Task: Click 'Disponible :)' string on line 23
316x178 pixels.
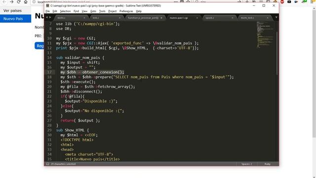Action: [100, 101]
